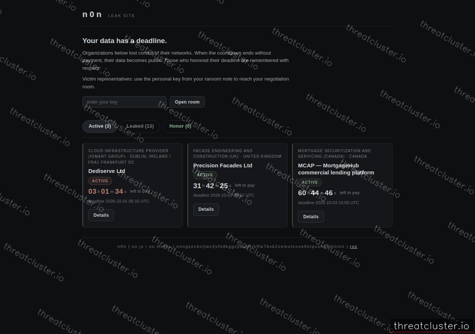Screen dimensions: 475x334
Task: Click the 'MCAP — MortgageHub commercial lending platform' title
Action: coord(336,169)
